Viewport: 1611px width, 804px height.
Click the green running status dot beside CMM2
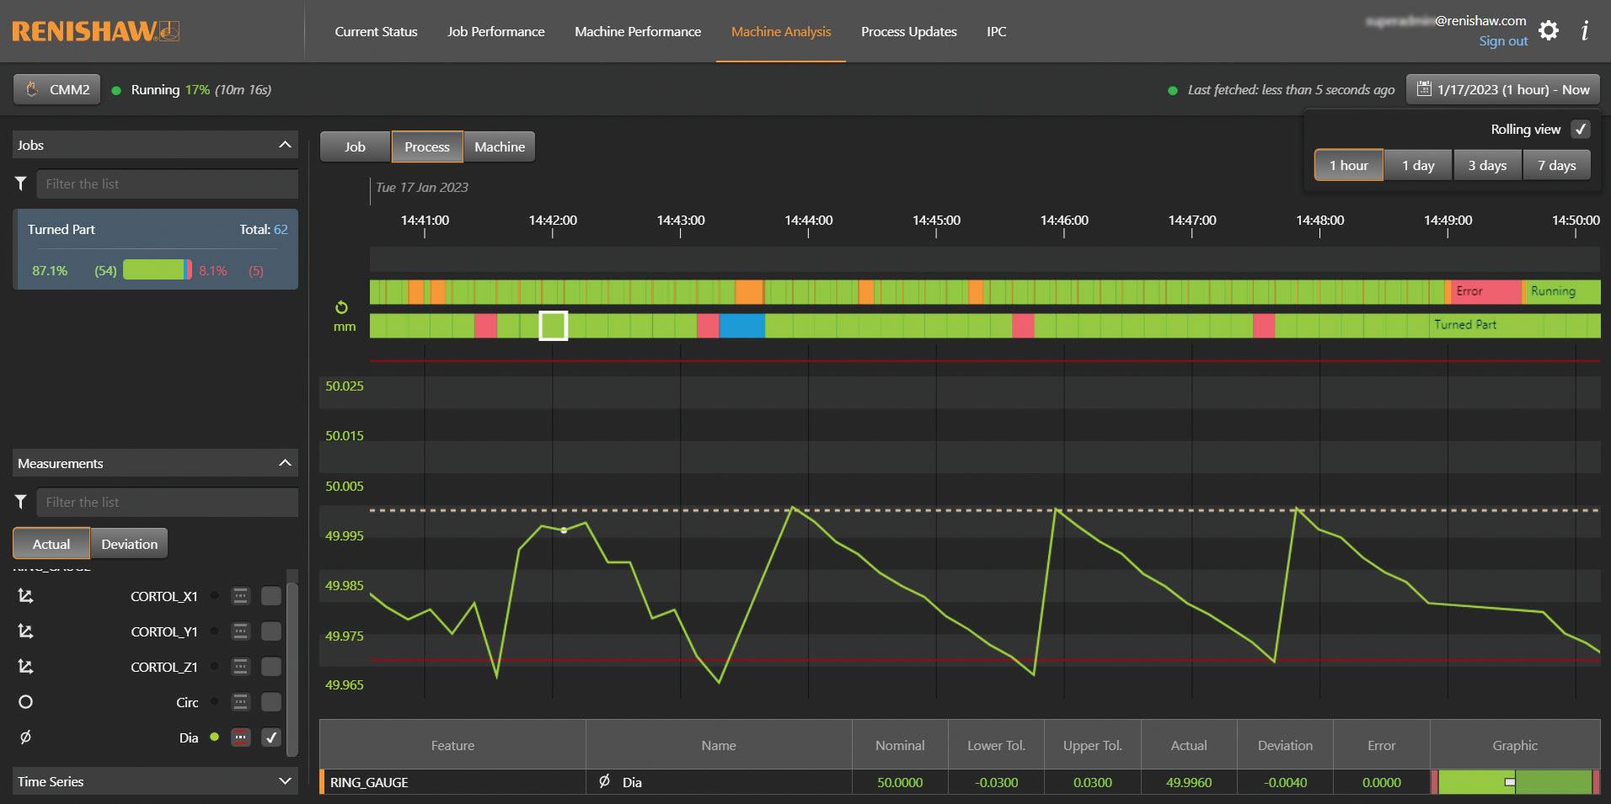[116, 90]
